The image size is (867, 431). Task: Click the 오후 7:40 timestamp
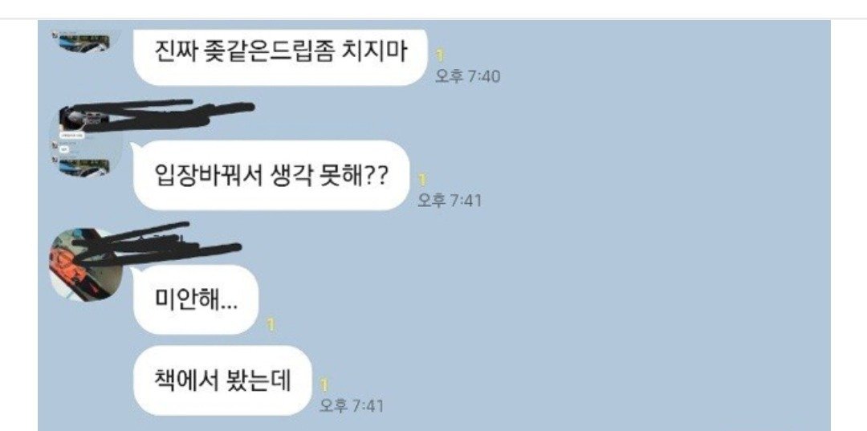[467, 75]
